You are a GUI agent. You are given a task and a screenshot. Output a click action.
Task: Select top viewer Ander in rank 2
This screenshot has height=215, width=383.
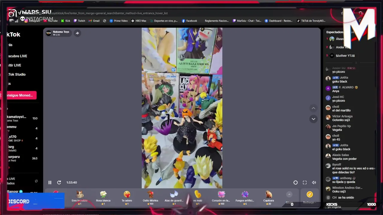[341, 47]
